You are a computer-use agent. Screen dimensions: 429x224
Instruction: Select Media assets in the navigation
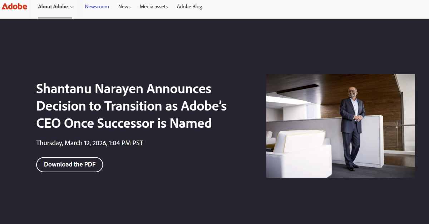[x=153, y=6]
